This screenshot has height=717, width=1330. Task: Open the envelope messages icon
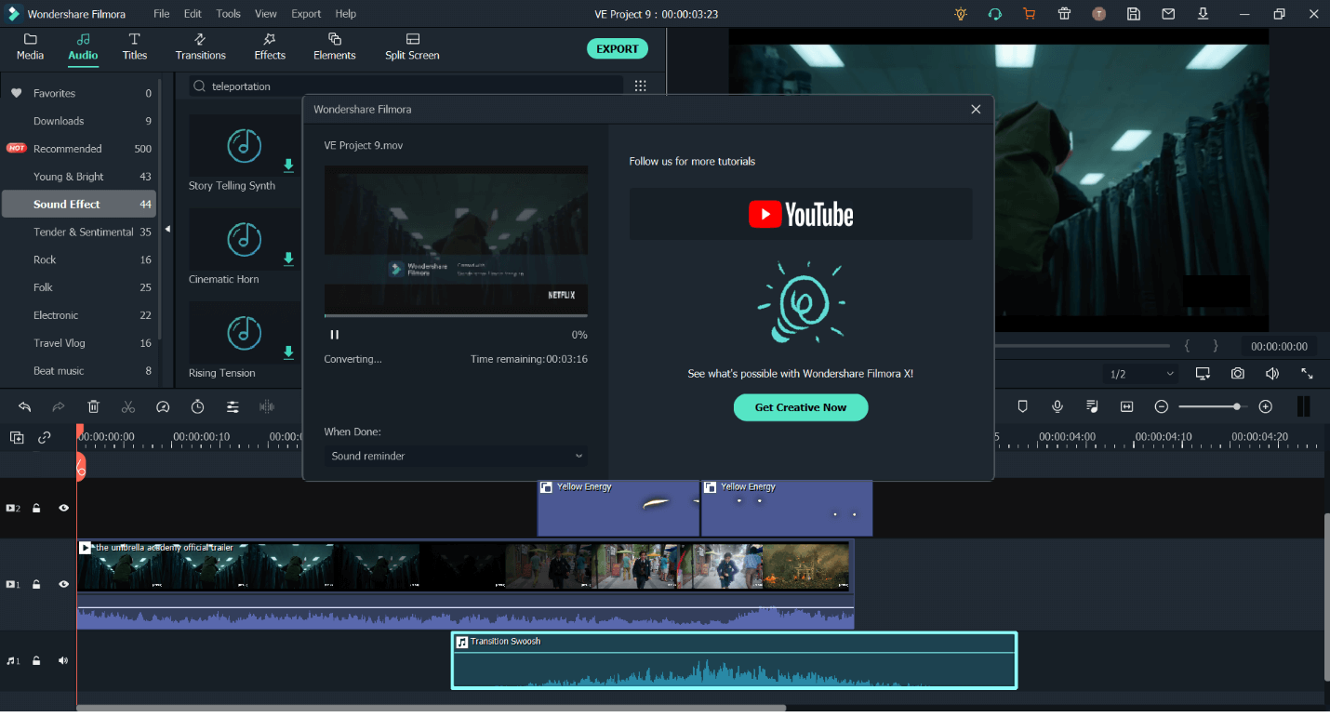coord(1168,14)
